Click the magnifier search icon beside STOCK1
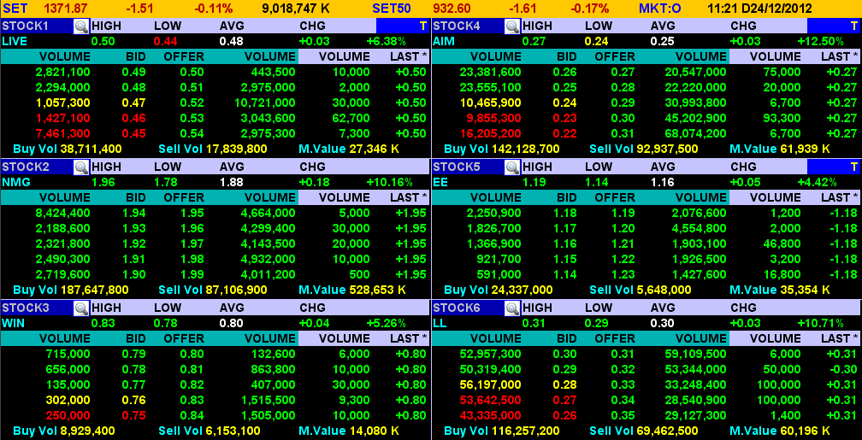This screenshot has width=862, height=440. pyautogui.click(x=81, y=26)
